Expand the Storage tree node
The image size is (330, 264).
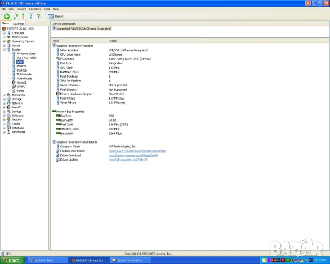coord(4,99)
